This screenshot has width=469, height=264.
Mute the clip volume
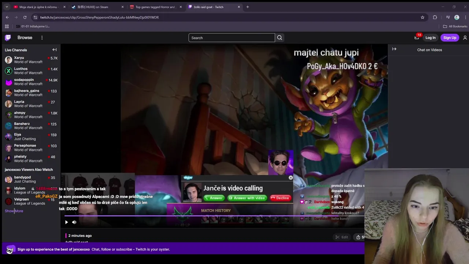click(x=74, y=222)
